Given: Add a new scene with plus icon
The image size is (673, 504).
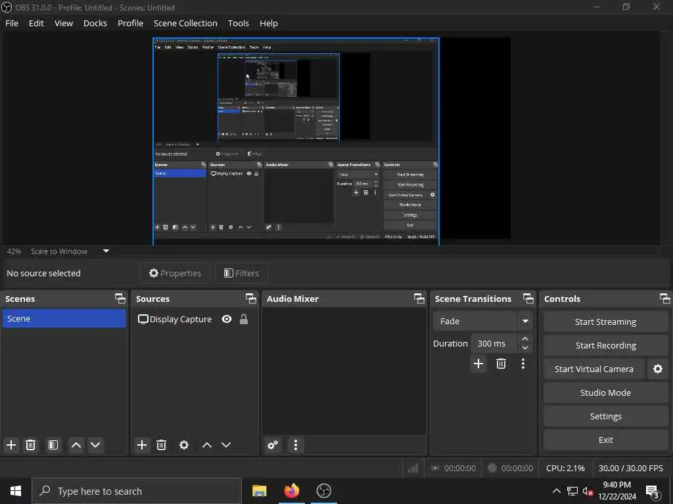Looking at the screenshot, I should [11, 445].
